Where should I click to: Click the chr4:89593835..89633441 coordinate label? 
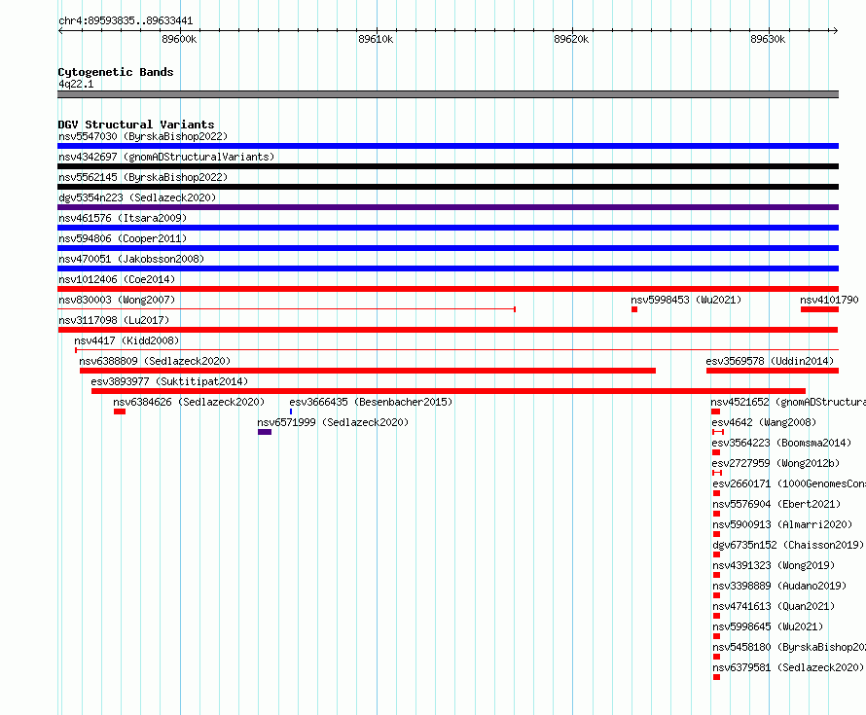click(126, 20)
